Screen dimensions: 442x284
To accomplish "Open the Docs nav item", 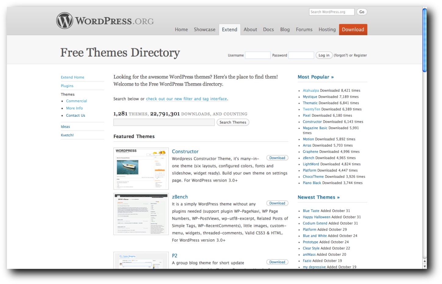I will point(268,30).
